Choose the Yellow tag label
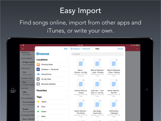Screen dimensions: 161x121 [x=44, y=102]
